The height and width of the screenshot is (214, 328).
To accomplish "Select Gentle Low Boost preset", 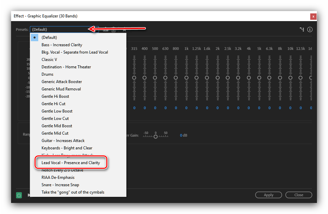I will click(78, 111).
